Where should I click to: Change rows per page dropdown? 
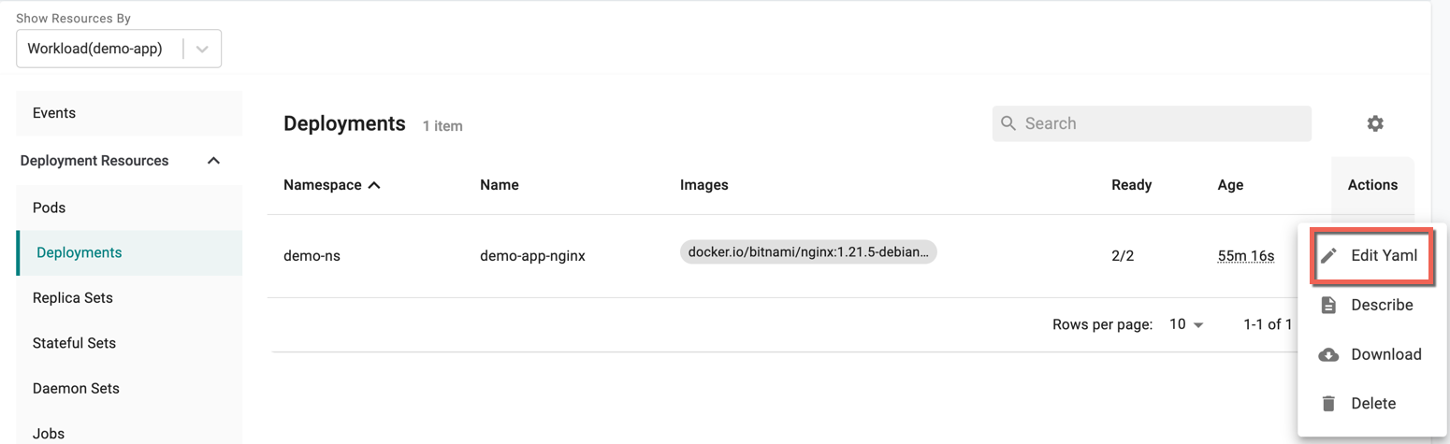click(1186, 324)
